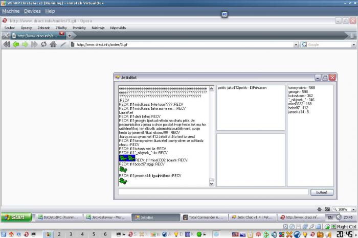Click the Windows XP Start button

pos(16,217)
